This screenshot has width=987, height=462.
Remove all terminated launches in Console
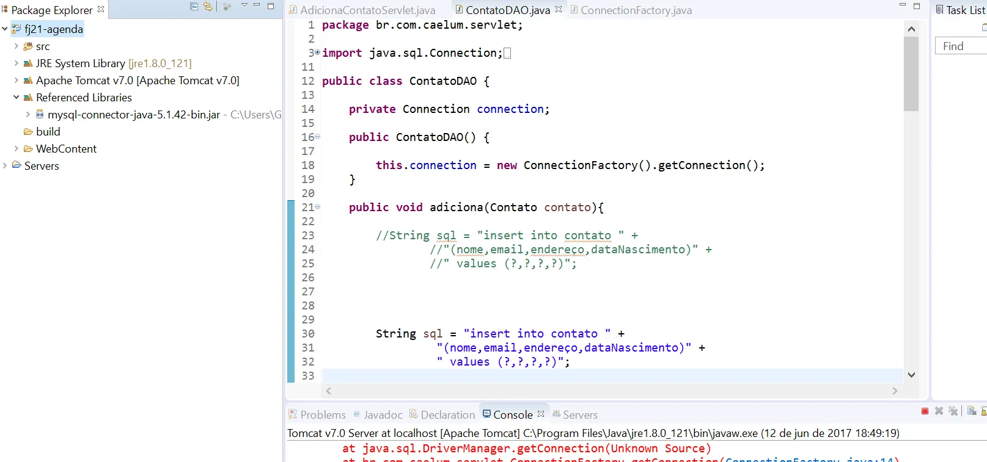click(953, 411)
